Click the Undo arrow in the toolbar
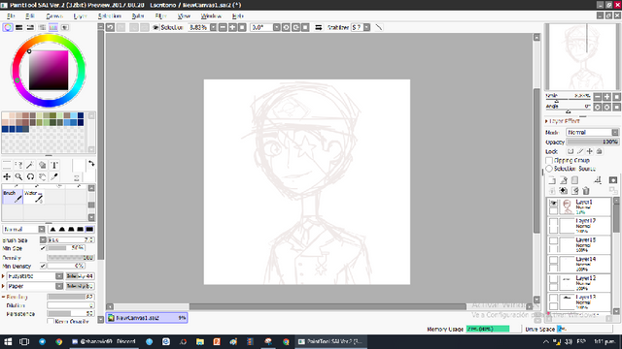 pyautogui.click(x=110, y=27)
